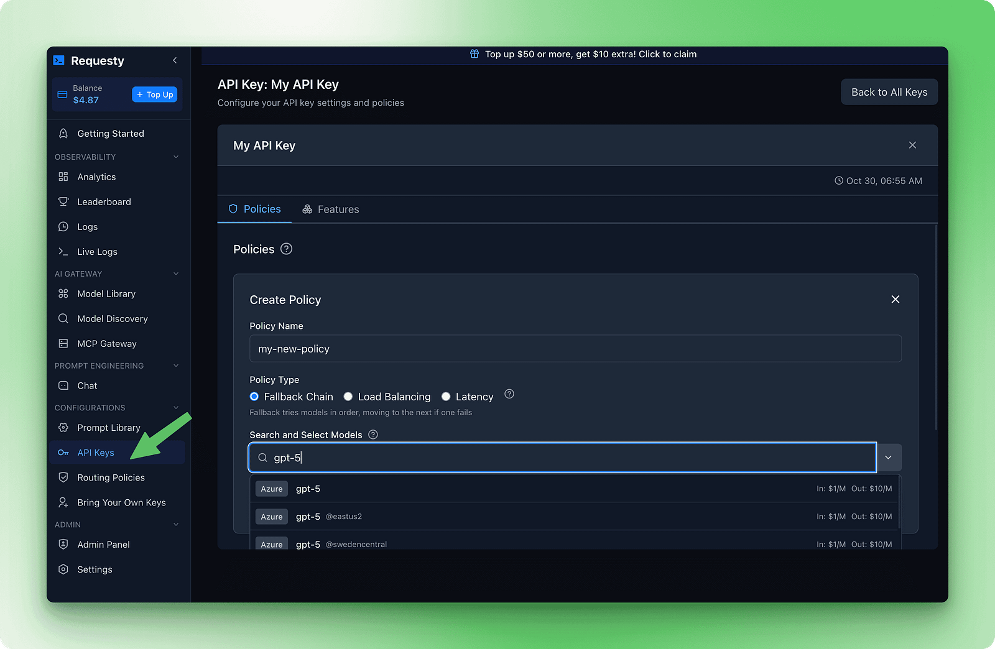Collapse the AI Gateway sidebar section
The height and width of the screenshot is (649, 995).
176,274
